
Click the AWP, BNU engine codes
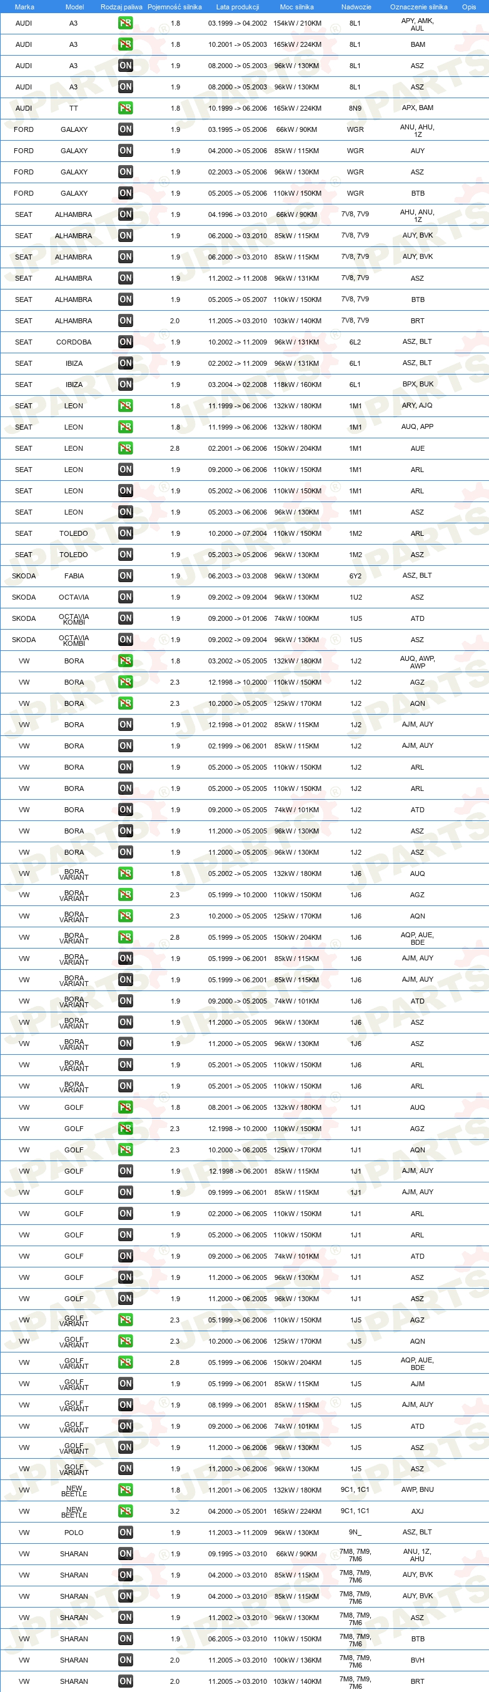click(x=417, y=1489)
